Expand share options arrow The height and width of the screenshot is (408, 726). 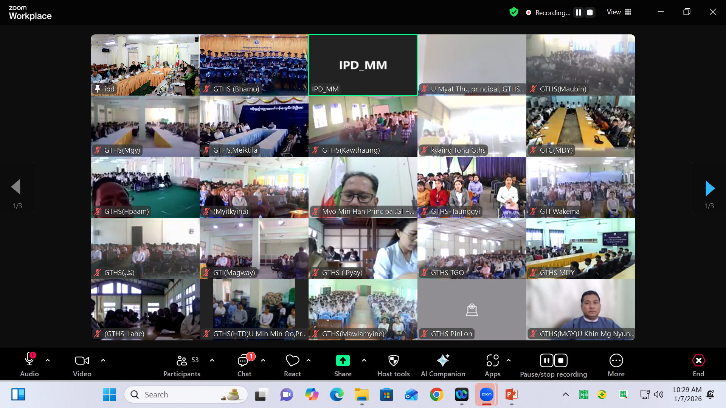[x=364, y=360]
